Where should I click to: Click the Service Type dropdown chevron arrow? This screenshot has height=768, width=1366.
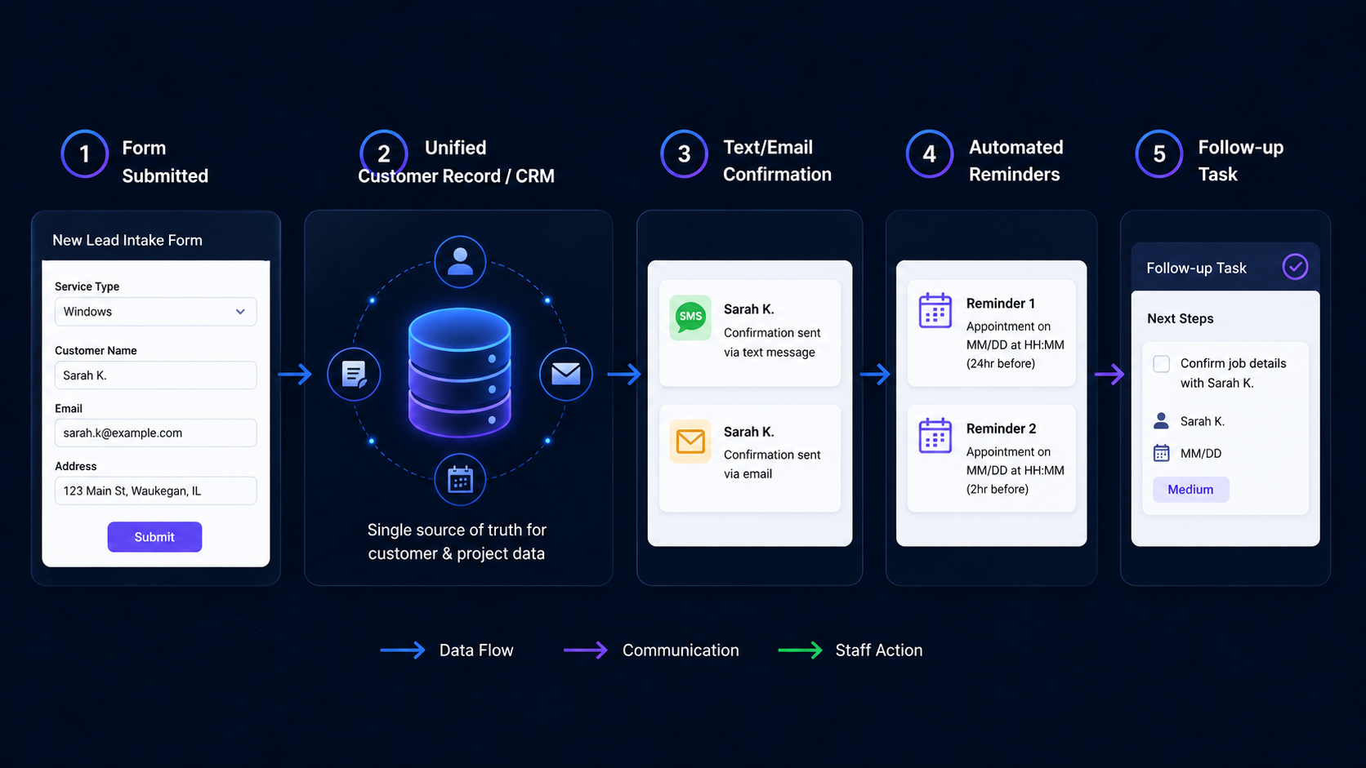(240, 312)
